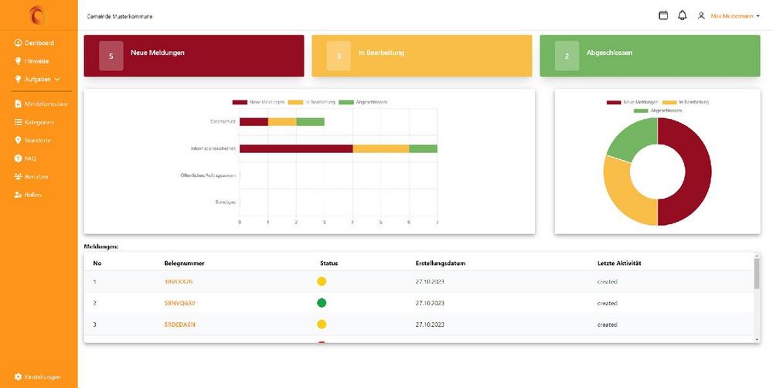The width and height of the screenshot is (773, 388).
Task: Click the No column header
Action: point(97,264)
